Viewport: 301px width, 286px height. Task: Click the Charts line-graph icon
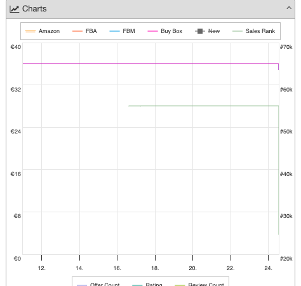coord(15,9)
